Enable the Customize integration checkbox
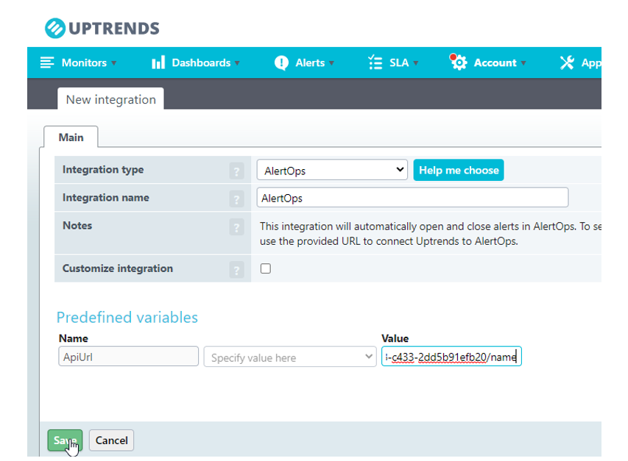628x461 pixels. [x=266, y=268]
